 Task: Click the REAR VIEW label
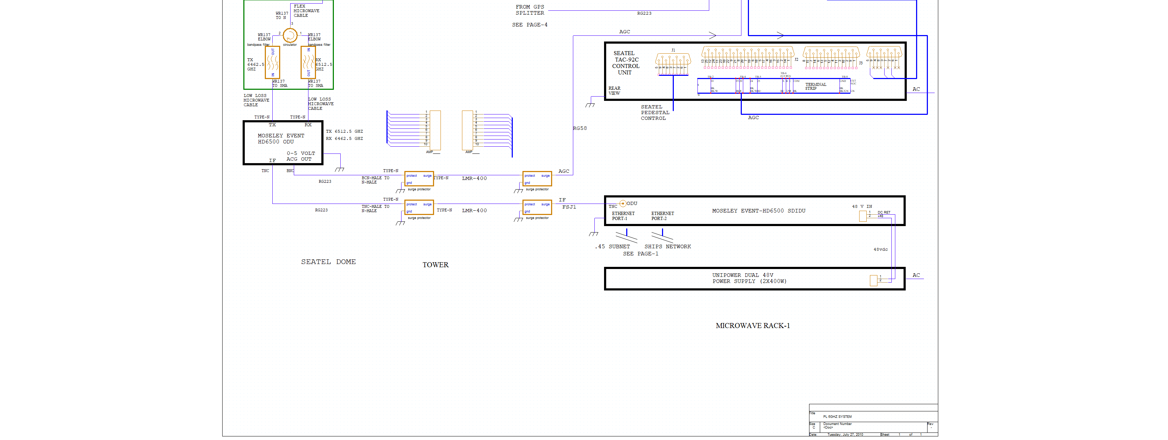coord(614,91)
